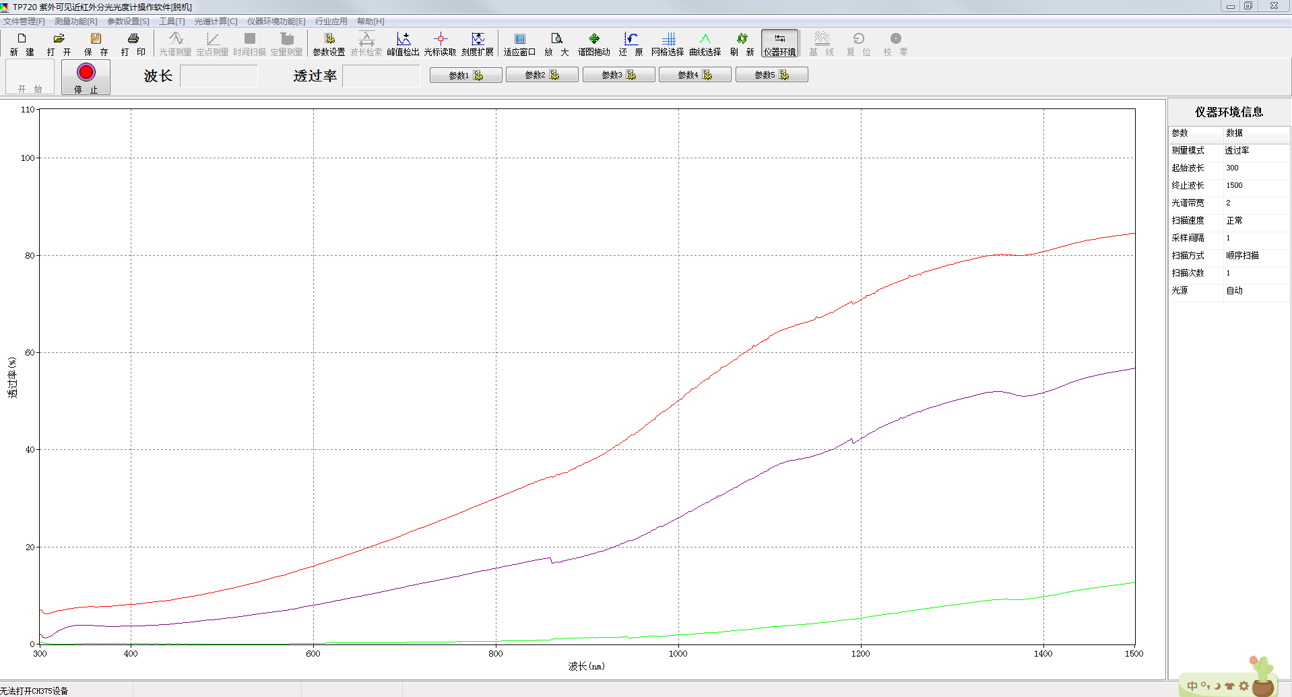
Task: Click the 基线 baseline icon
Action: 822,44
